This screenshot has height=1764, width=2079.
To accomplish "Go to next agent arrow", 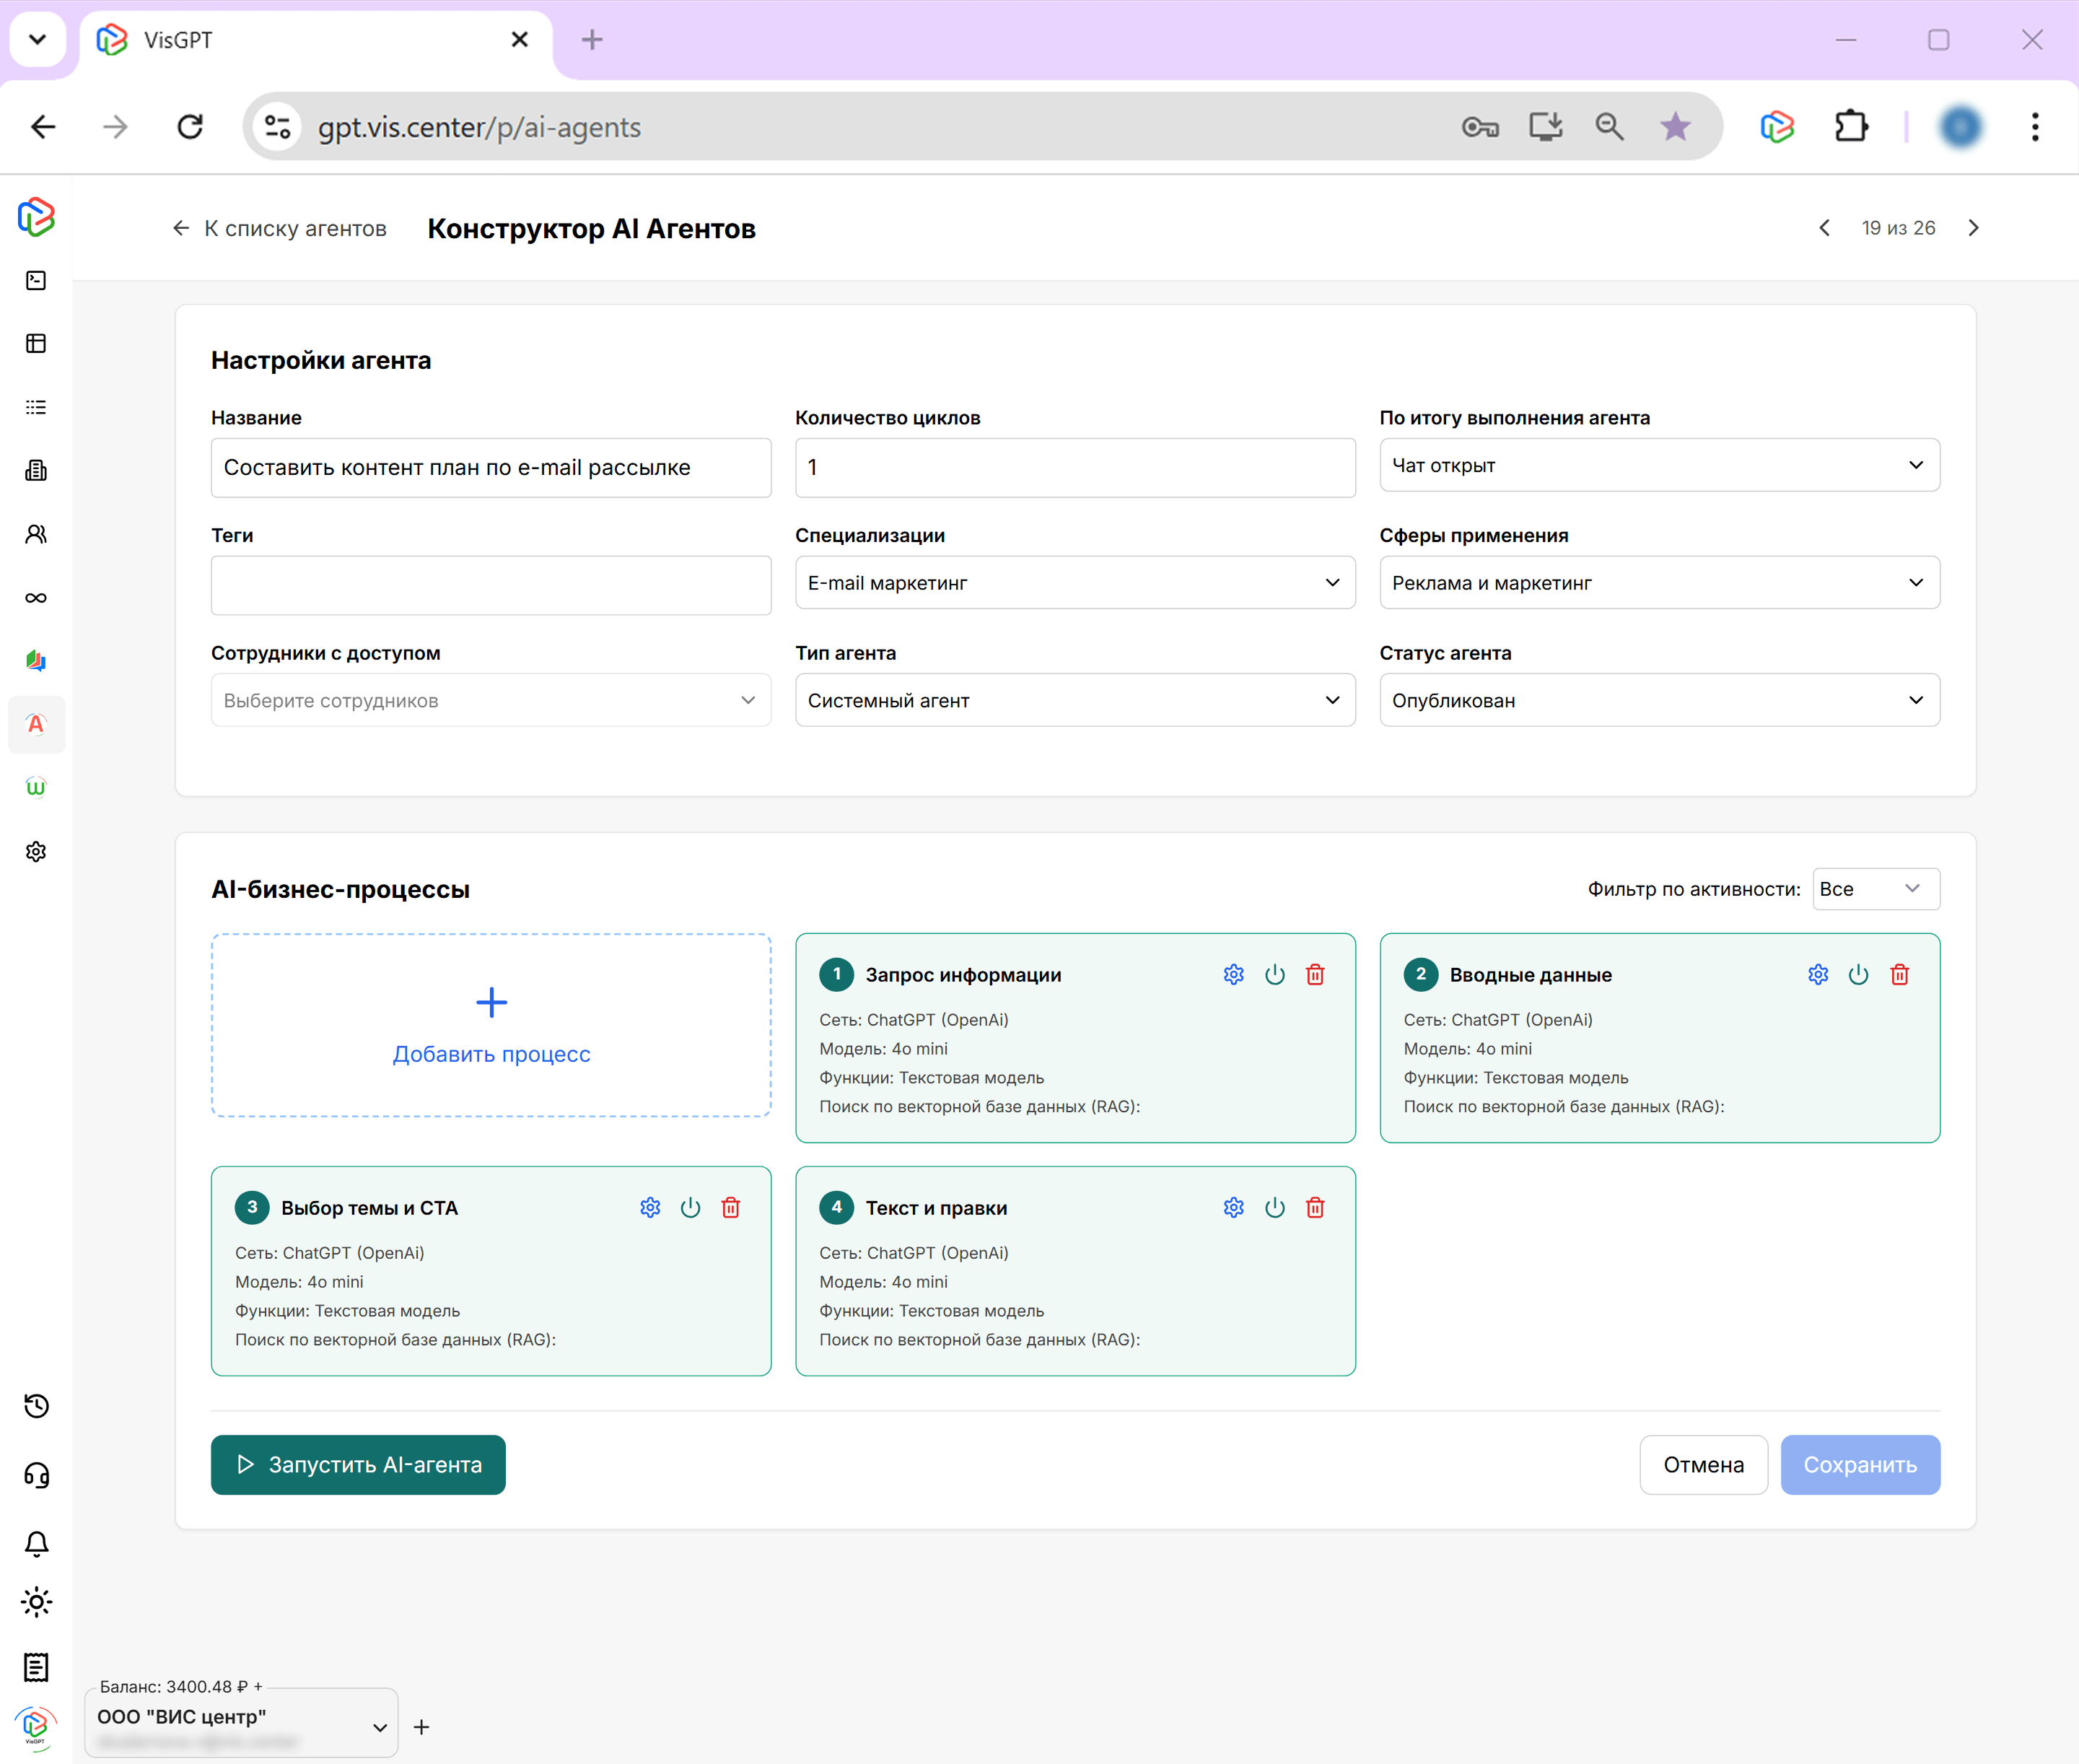I will [x=1973, y=228].
